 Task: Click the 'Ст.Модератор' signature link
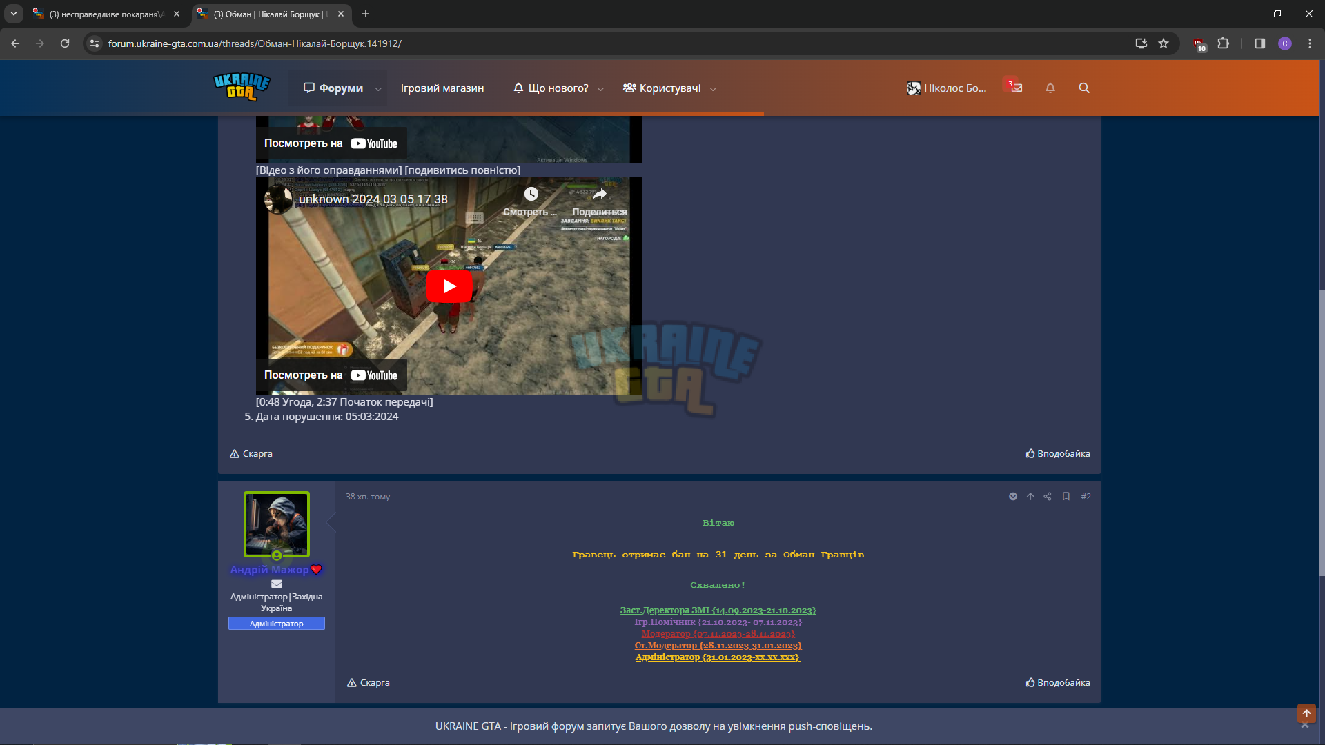coord(718,646)
